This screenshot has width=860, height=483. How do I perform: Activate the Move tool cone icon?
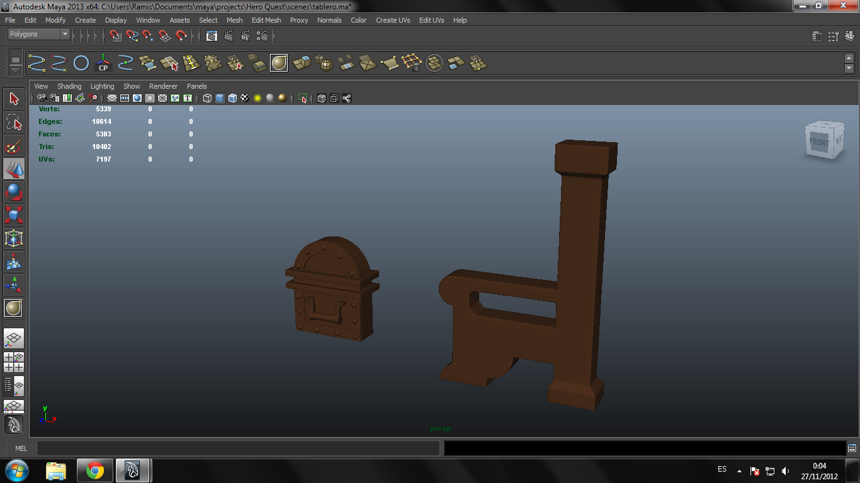pyautogui.click(x=14, y=169)
